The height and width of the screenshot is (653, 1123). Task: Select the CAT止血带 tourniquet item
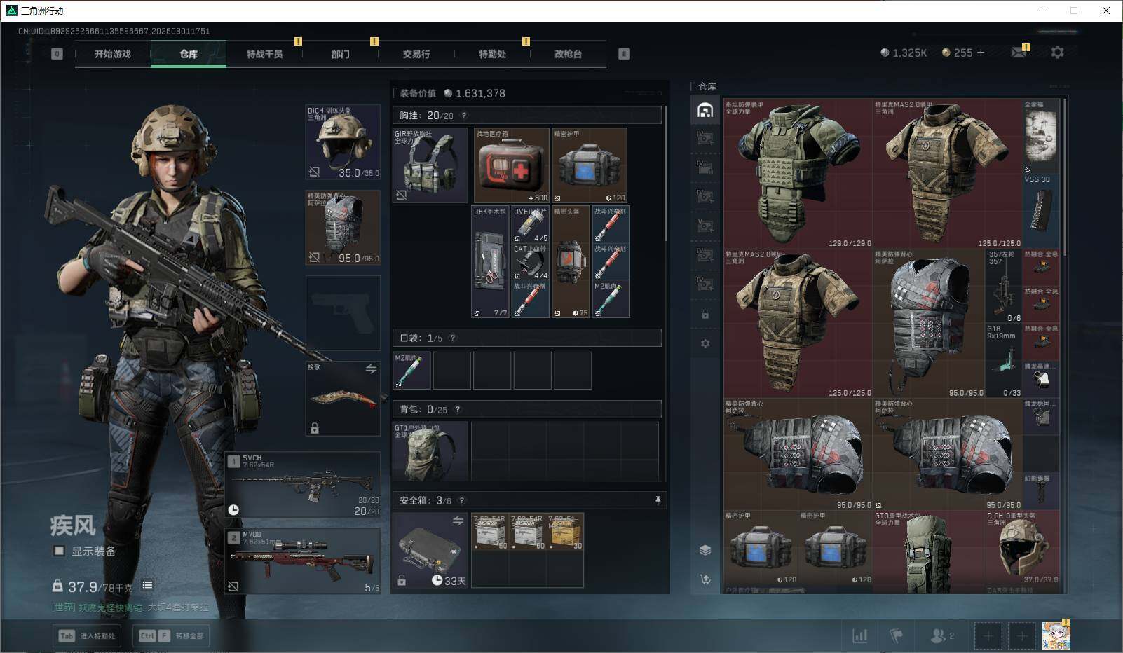point(531,262)
